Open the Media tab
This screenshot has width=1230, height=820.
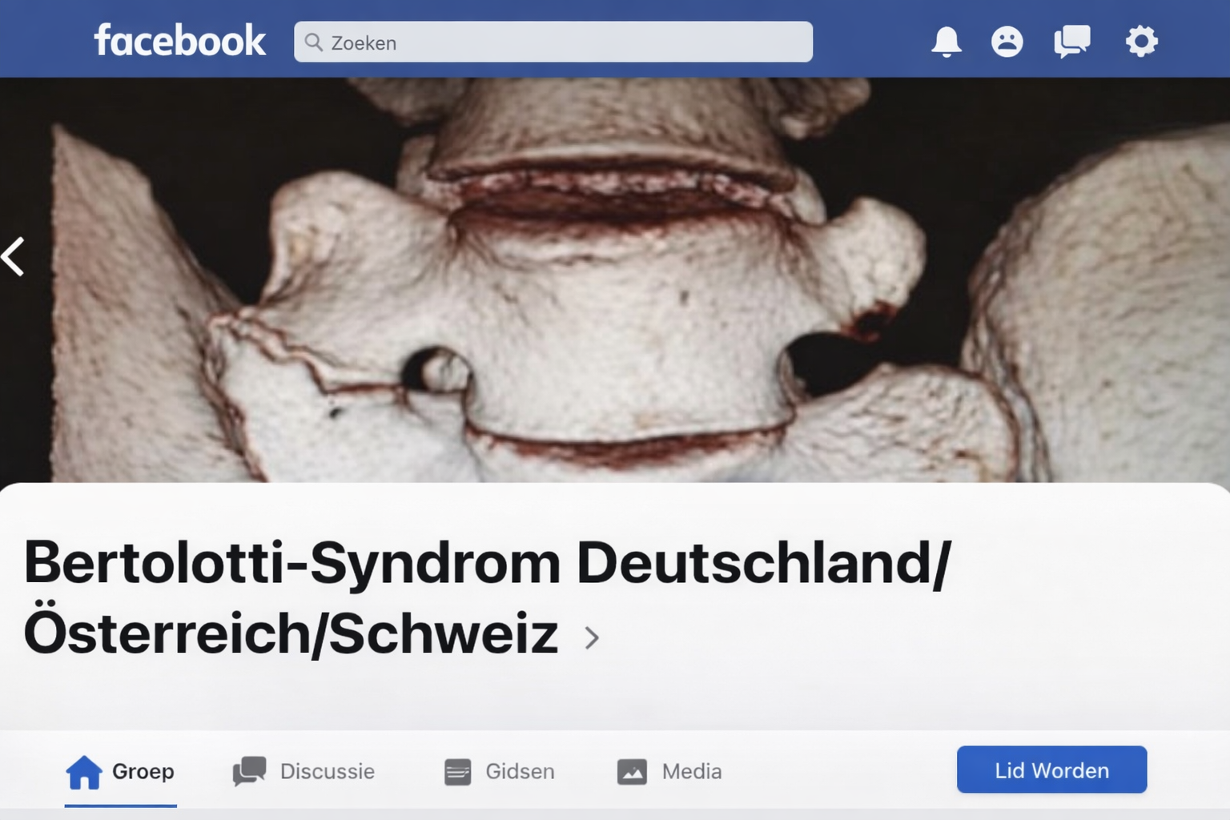669,772
